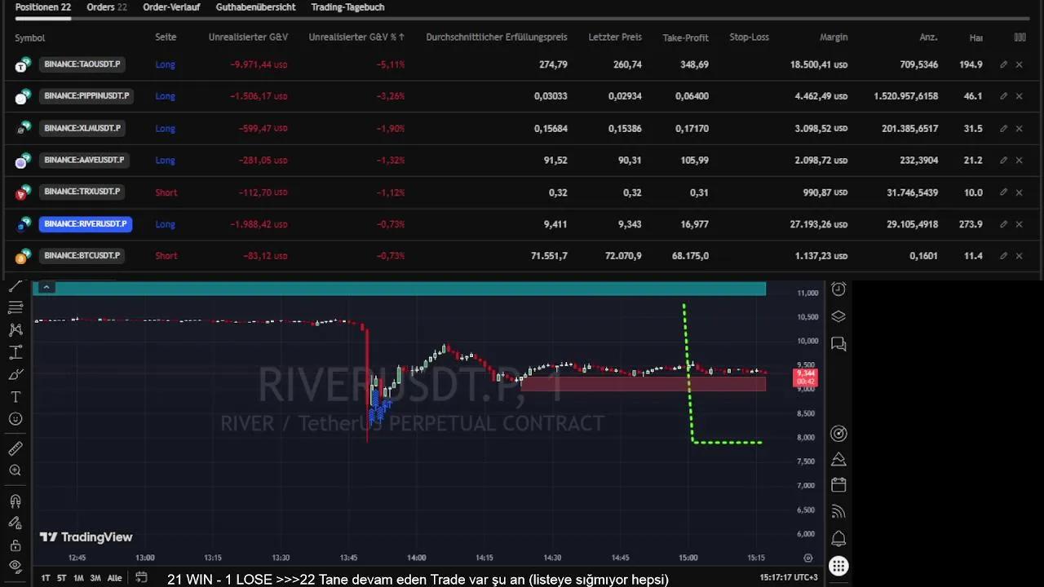
Task: Switch to the Orders tab
Action: (107, 7)
